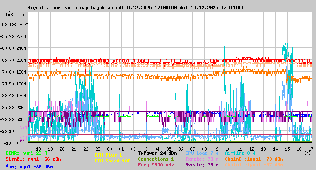316x170 pixels.
Task: Click the red Signál legend entry
Action: point(33,159)
